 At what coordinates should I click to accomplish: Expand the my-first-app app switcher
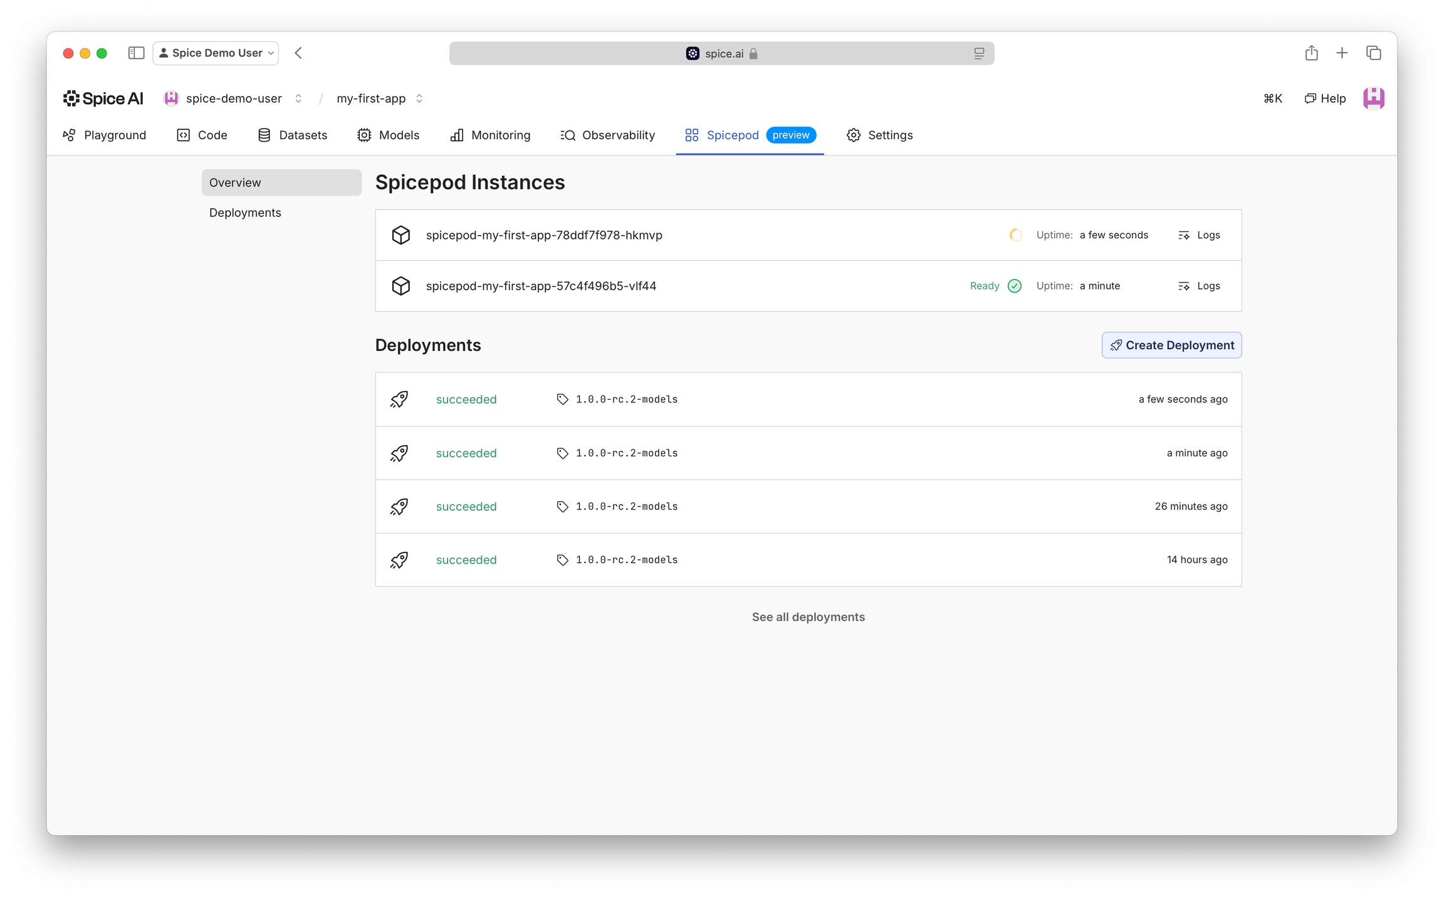pyautogui.click(x=419, y=98)
